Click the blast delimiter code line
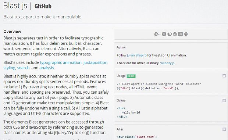Screen dimensions: 228x140 click(x=148, y=88)
